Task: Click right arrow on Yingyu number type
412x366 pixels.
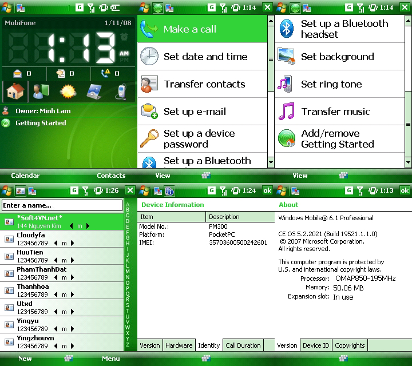Action: 73,329
